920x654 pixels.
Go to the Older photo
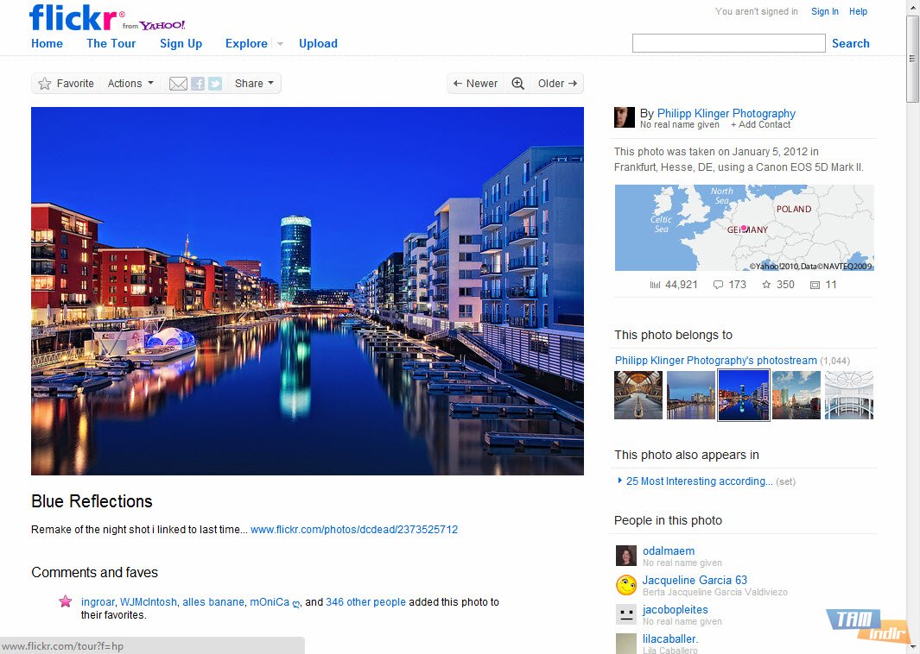coord(557,84)
